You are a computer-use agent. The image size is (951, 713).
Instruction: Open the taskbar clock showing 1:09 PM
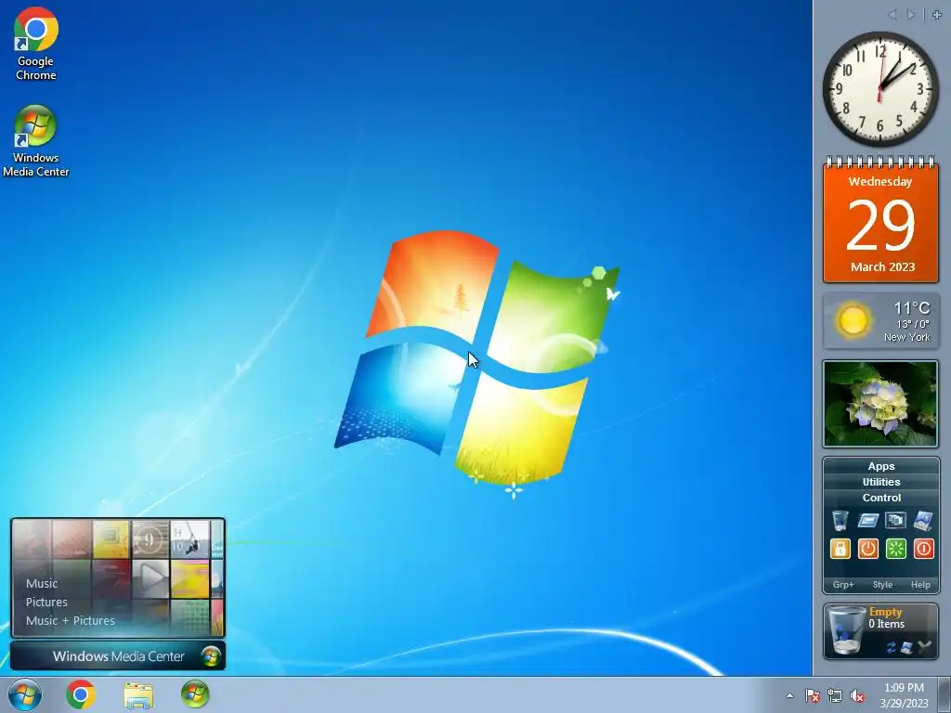click(904, 695)
